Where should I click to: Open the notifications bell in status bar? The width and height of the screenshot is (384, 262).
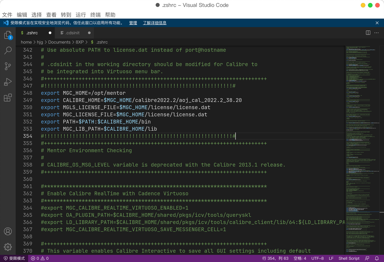coord(377,258)
